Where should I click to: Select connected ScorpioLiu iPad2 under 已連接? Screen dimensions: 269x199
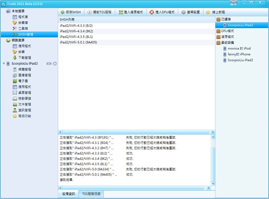click(242, 25)
